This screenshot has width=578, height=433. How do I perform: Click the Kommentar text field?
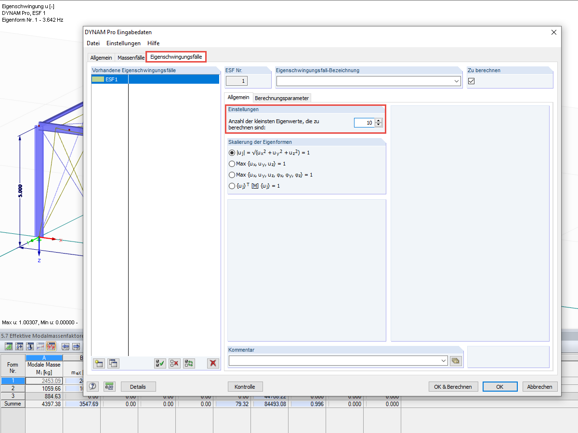coord(334,360)
